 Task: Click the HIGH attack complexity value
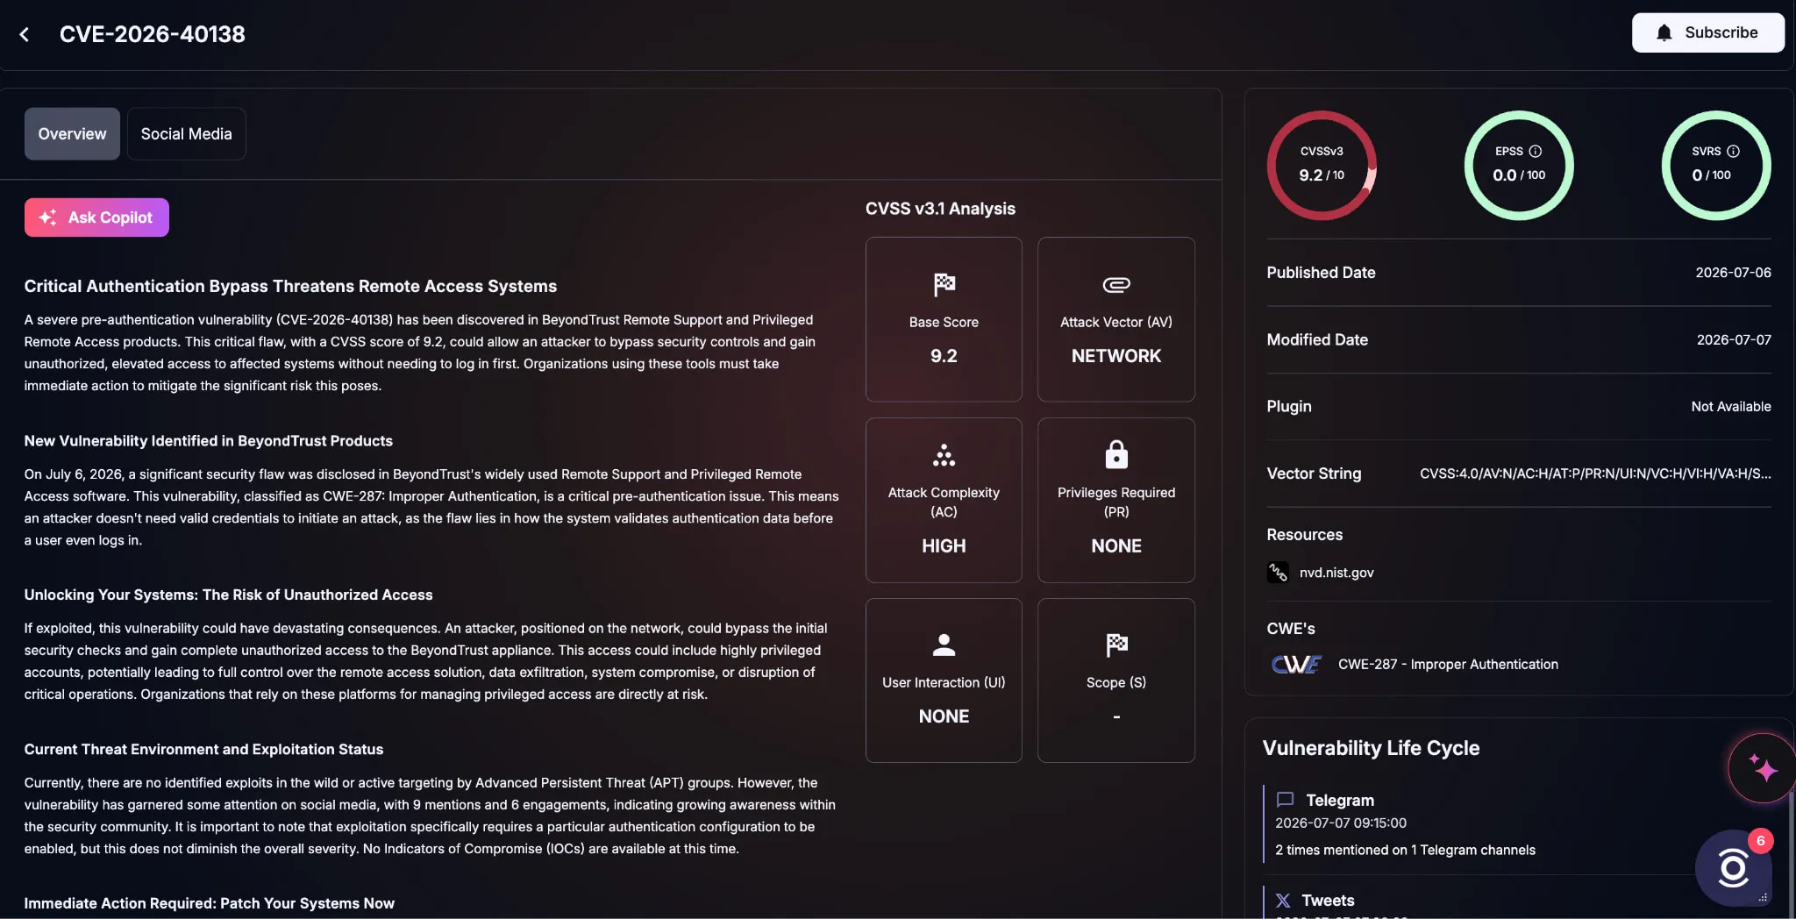[944, 545]
